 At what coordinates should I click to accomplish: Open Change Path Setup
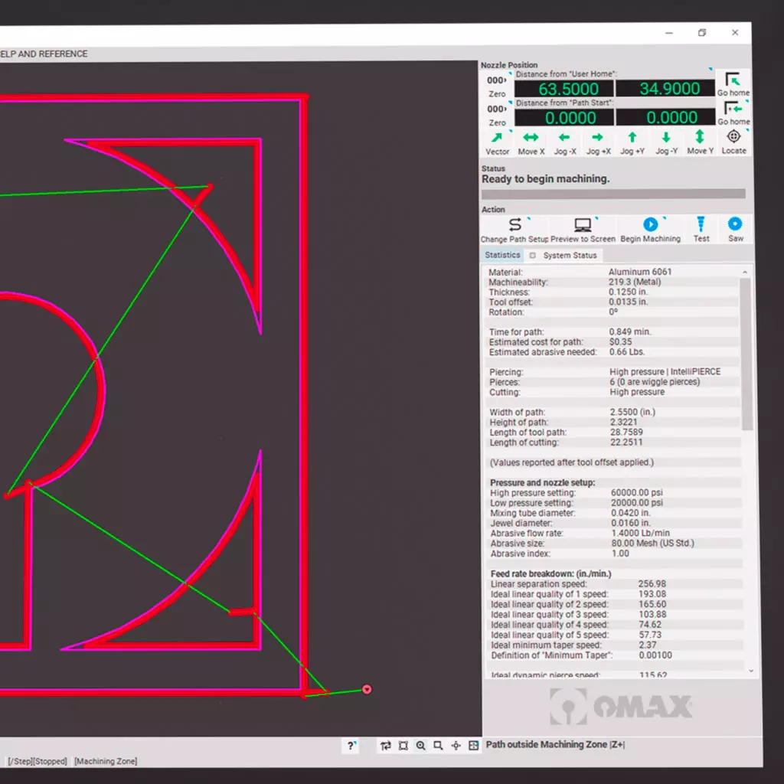[514, 224]
